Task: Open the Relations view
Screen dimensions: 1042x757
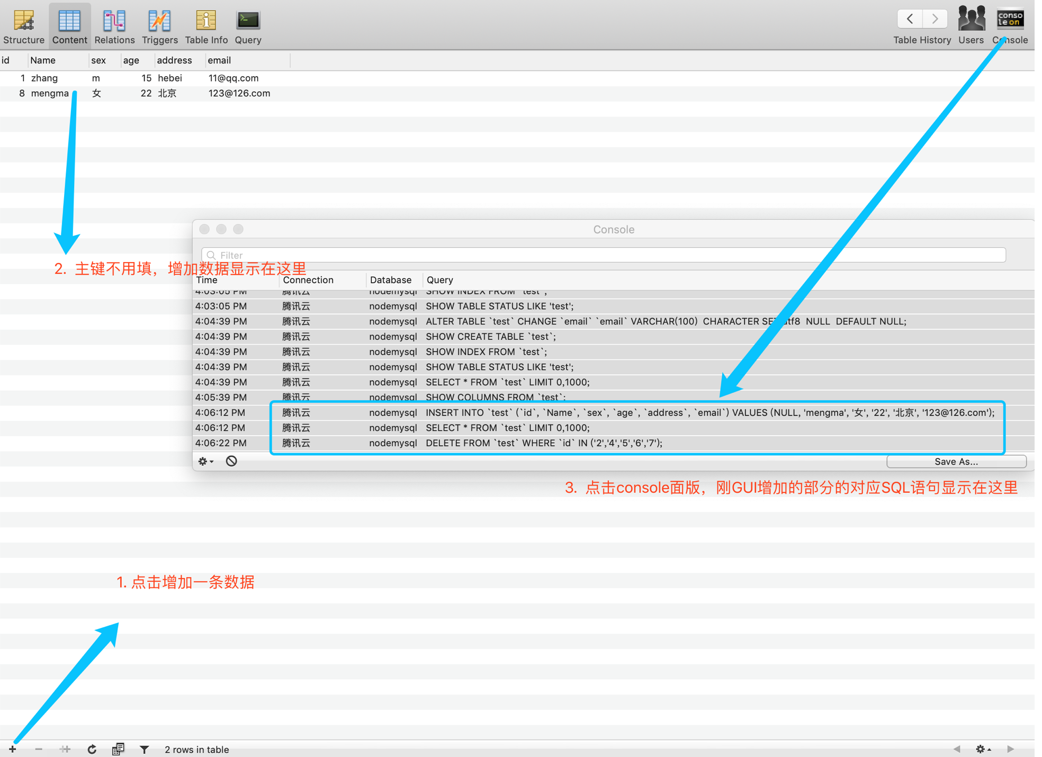Action: (114, 26)
